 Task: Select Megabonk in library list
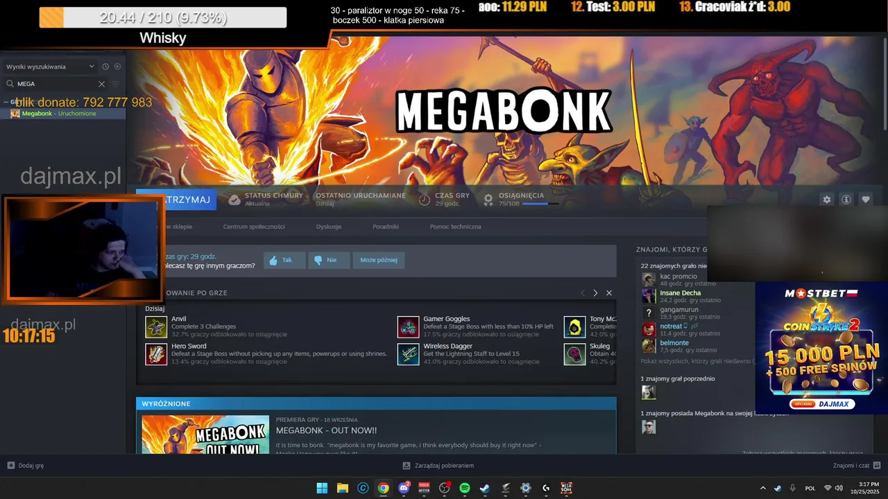pos(63,114)
